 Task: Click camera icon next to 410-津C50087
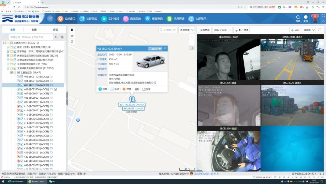click(x=51, y=106)
